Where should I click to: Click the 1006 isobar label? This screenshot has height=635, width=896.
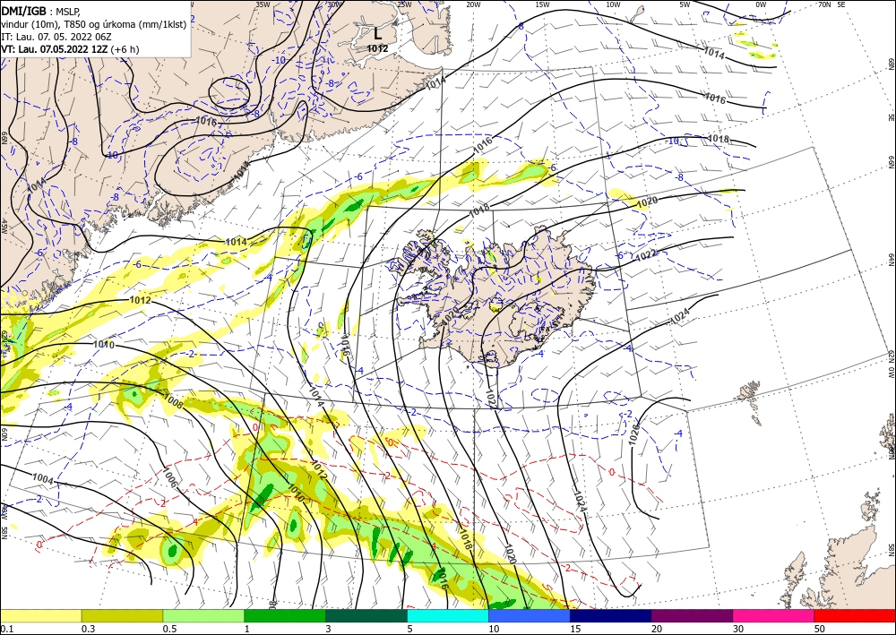pos(170,477)
